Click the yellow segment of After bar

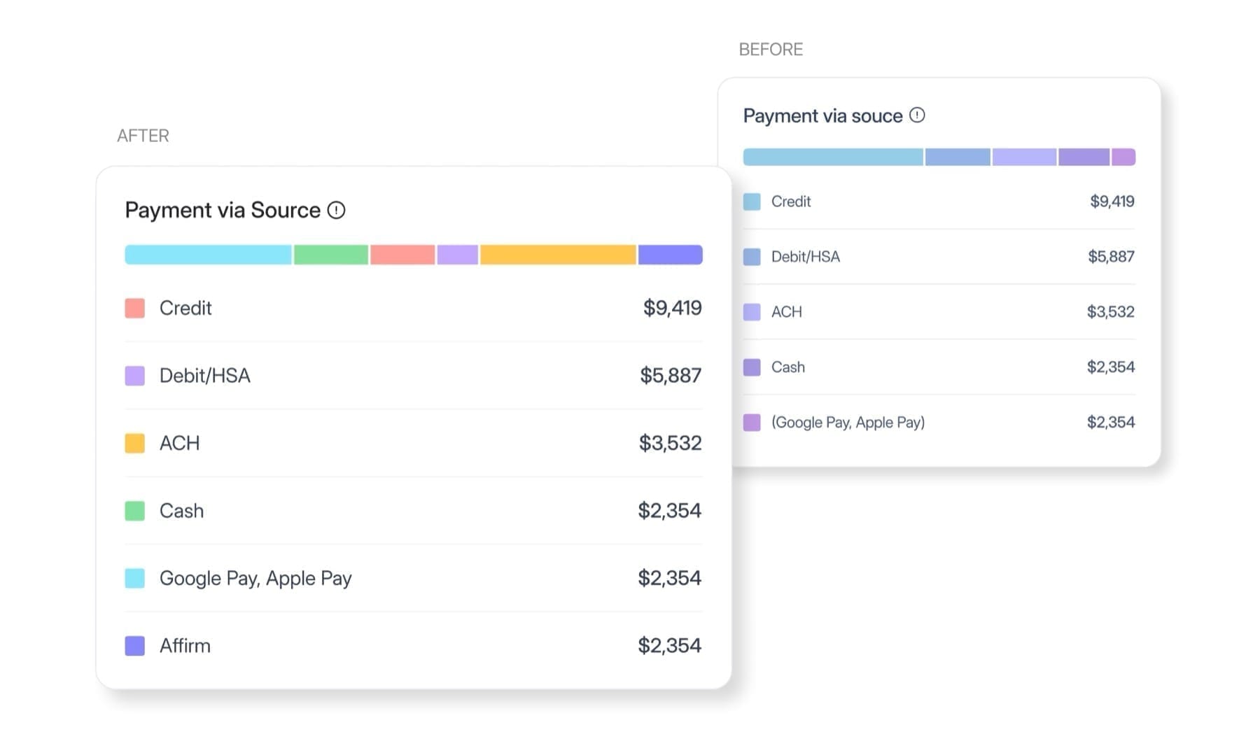pos(558,255)
